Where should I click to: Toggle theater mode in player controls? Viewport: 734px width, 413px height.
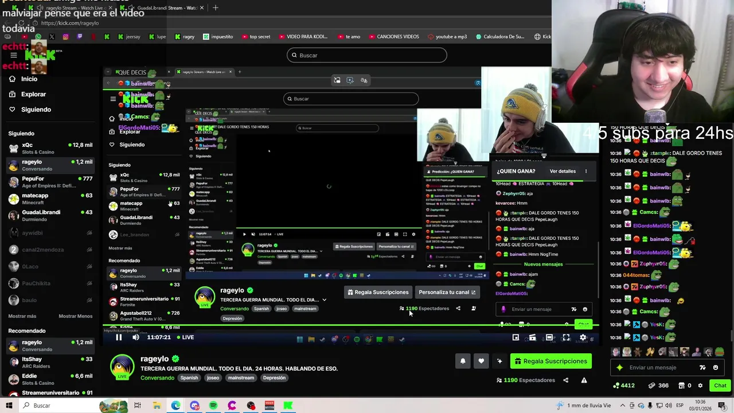tap(549, 337)
